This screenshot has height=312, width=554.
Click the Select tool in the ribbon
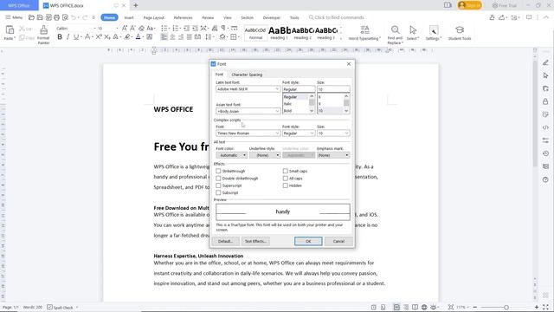point(413,33)
